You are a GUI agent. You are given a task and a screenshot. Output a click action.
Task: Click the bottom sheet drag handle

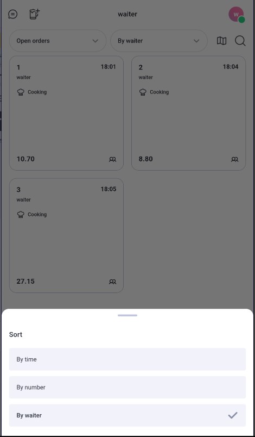pos(127,315)
